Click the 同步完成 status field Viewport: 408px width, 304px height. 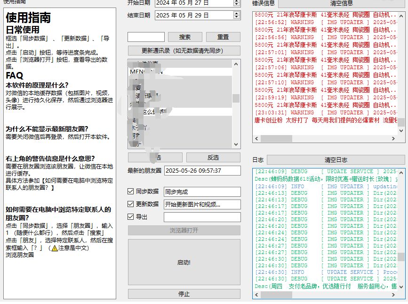202,192
